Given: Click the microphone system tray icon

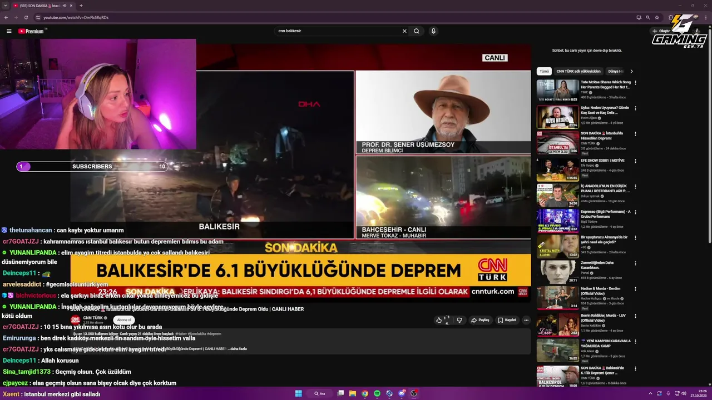Looking at the screenshot, I should [x=667, y=393].
